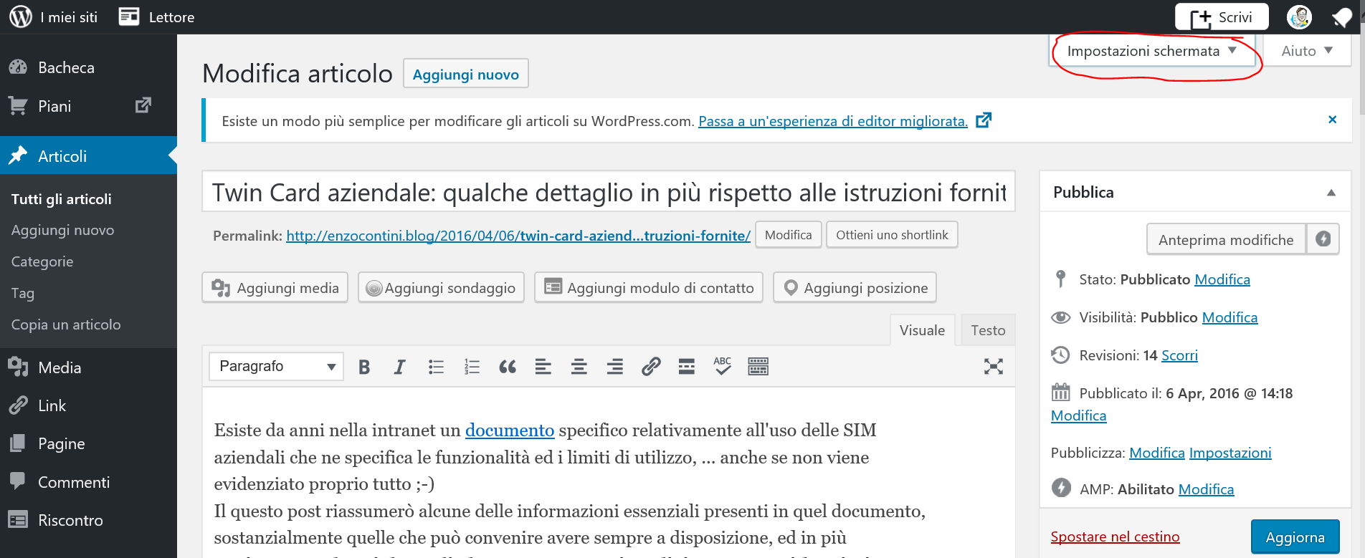Insert the Read More tag

tap(687, 367)
